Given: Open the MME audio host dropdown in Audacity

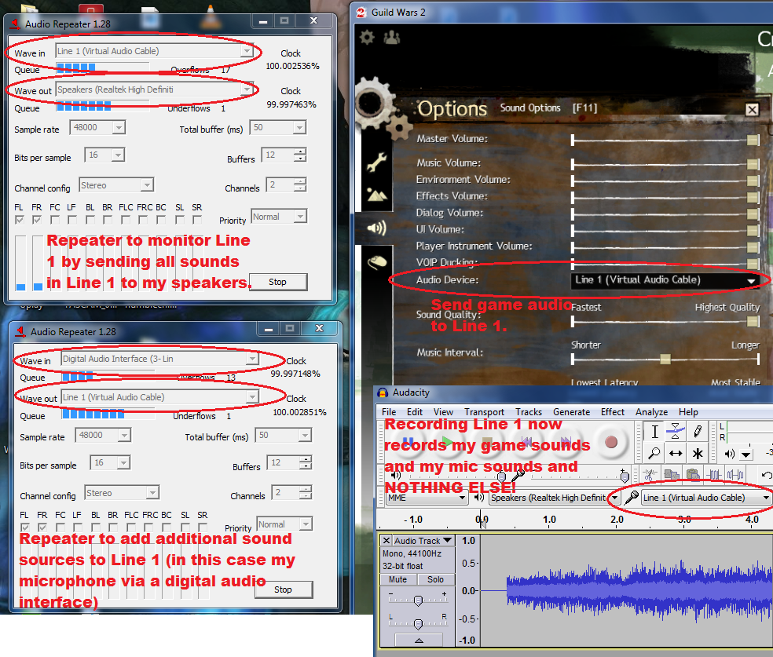Looking at the screenshot, I should coord(427,498).
